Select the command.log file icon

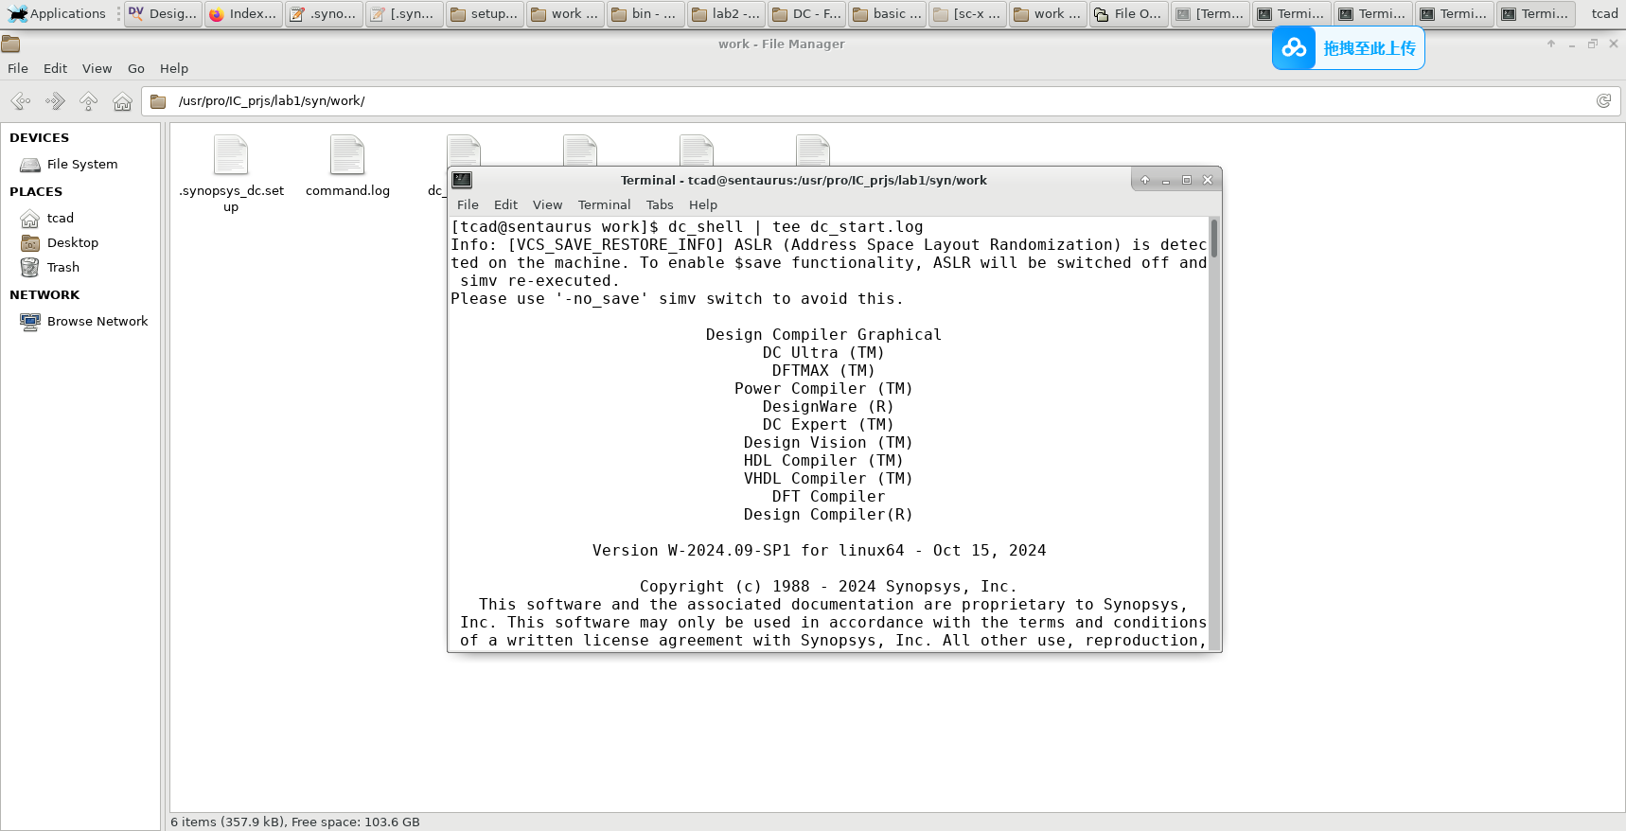347,155
